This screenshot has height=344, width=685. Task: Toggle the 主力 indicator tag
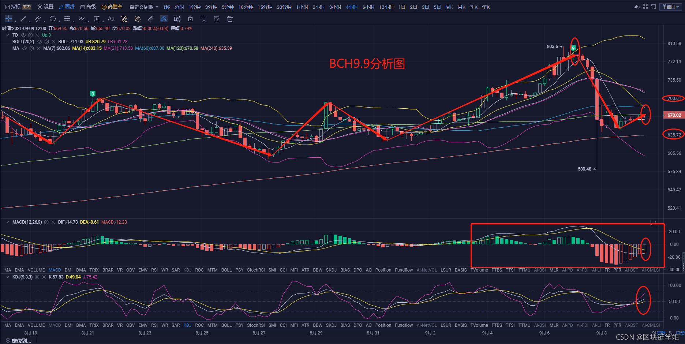tap(27, 7)
